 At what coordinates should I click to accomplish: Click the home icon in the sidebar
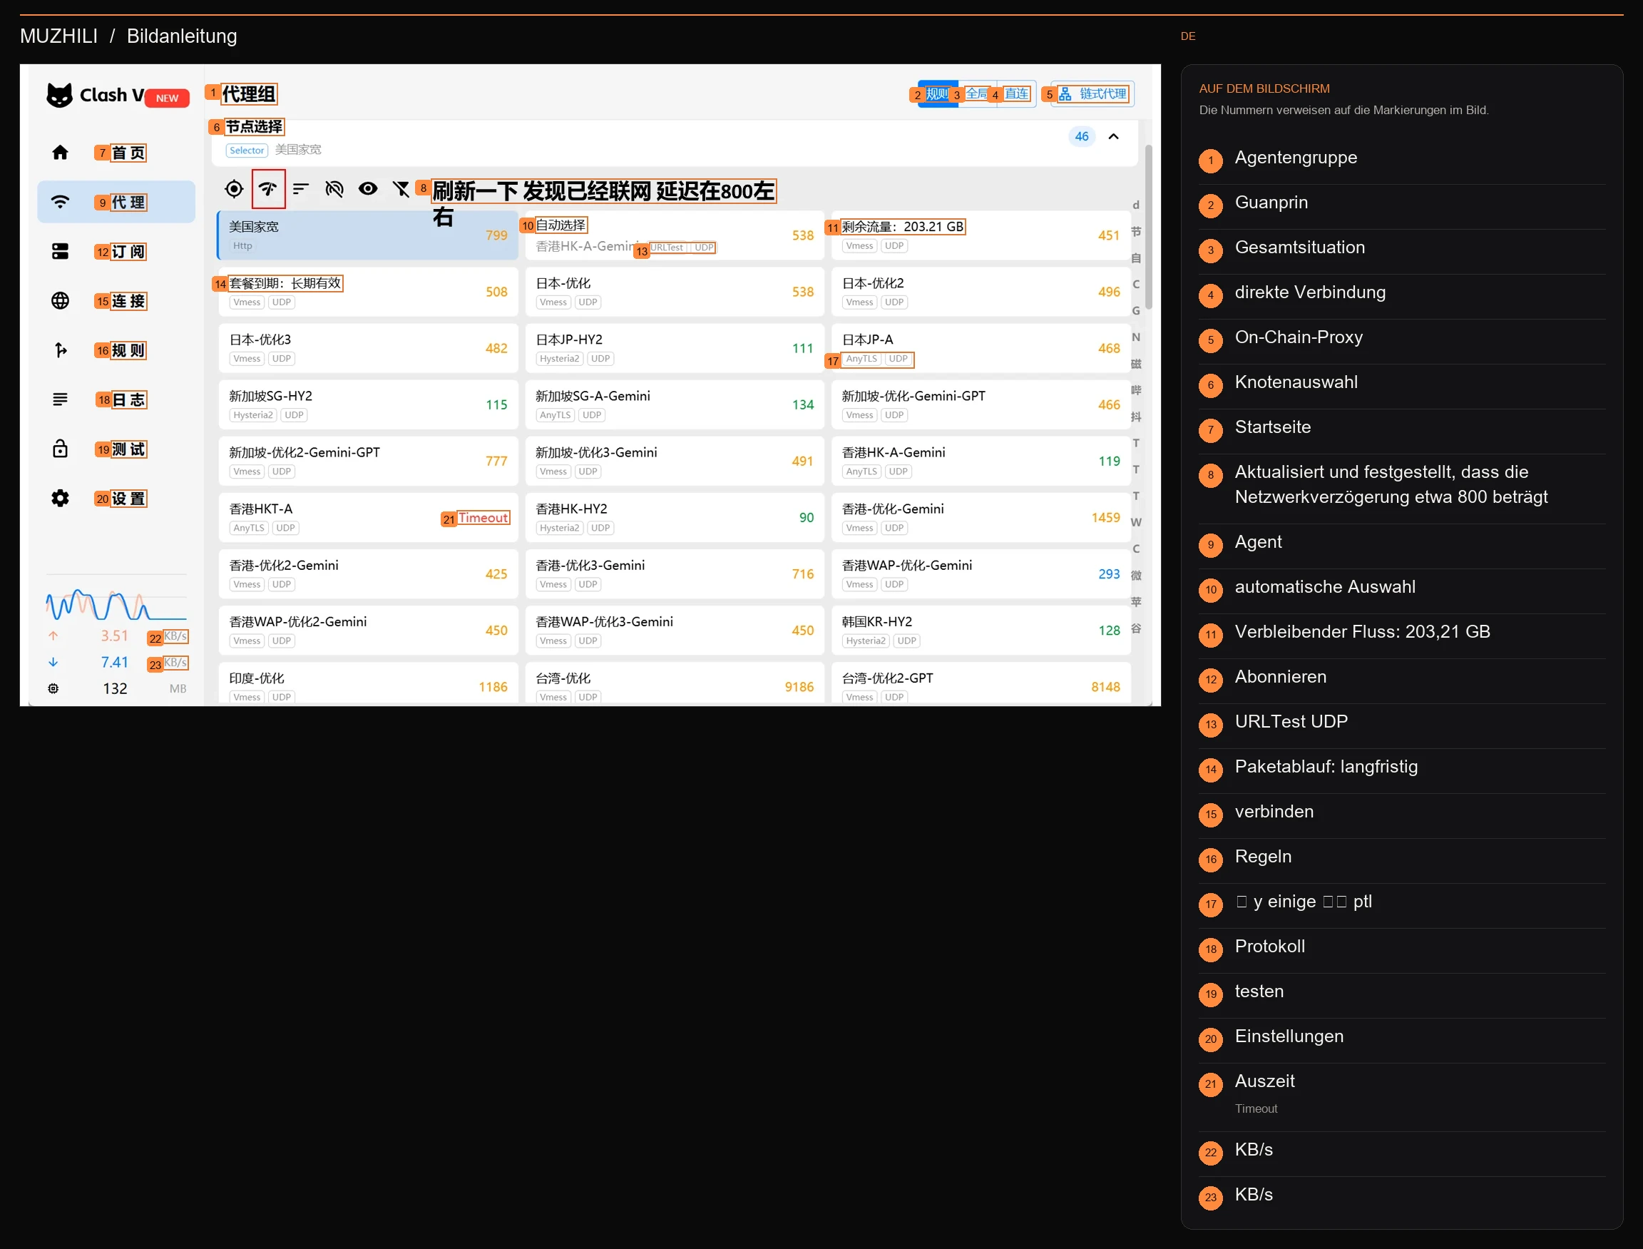point(60,153)
